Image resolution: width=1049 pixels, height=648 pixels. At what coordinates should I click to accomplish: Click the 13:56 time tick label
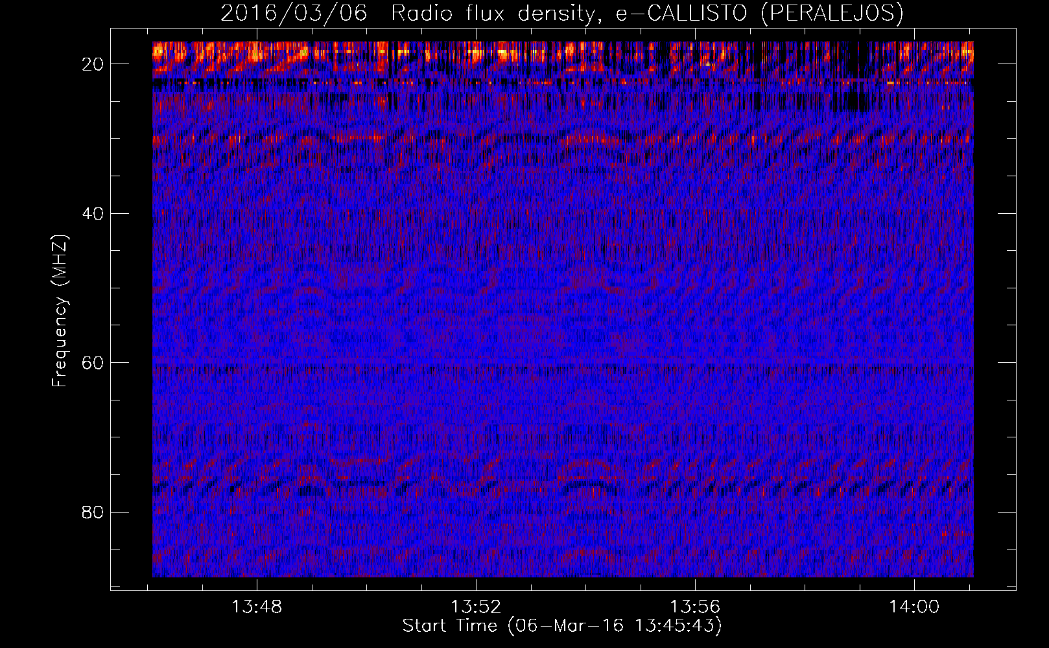[x=695, y=607]
